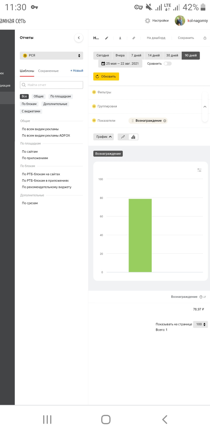This screenshot has height=433, width=210.
Task: Select the По площадкам filter tag
Action: click(61, 97)
